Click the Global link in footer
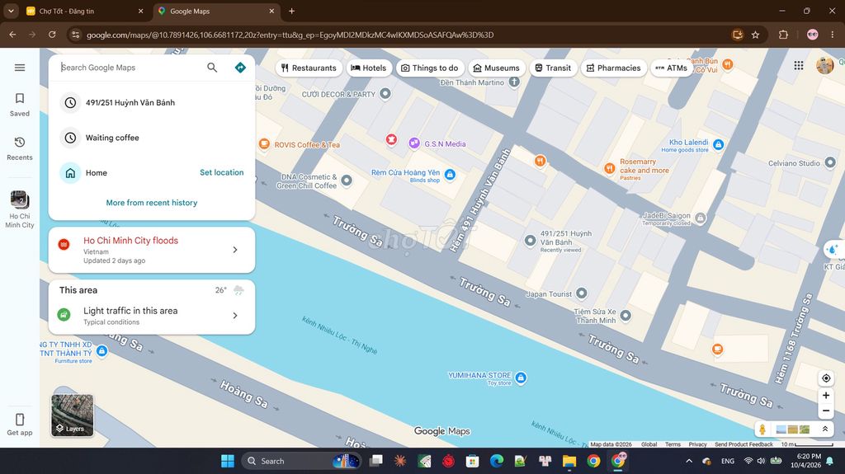This screenshot has width=845, height=474. [x=649, y=444]
